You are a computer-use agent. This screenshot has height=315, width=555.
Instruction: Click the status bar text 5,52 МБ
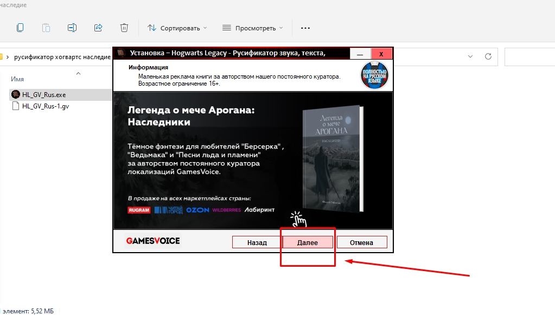click(42, 311)
